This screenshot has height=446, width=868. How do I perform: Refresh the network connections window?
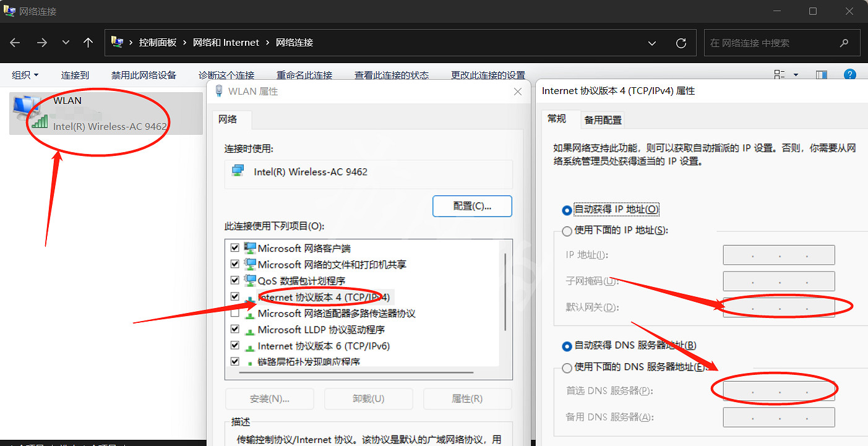[681, 43]
